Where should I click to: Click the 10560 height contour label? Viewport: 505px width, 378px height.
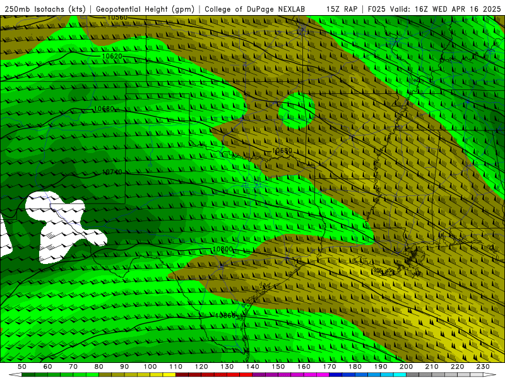pyautogui.click(x=117, y=18)
